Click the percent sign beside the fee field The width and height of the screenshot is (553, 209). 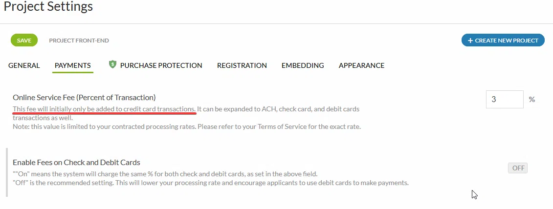click(532, 100)
